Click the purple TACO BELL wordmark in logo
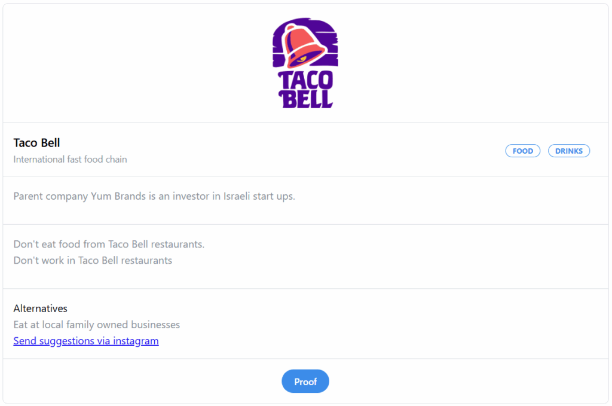This screenshot has height=406, width=612. click(305, 90)
